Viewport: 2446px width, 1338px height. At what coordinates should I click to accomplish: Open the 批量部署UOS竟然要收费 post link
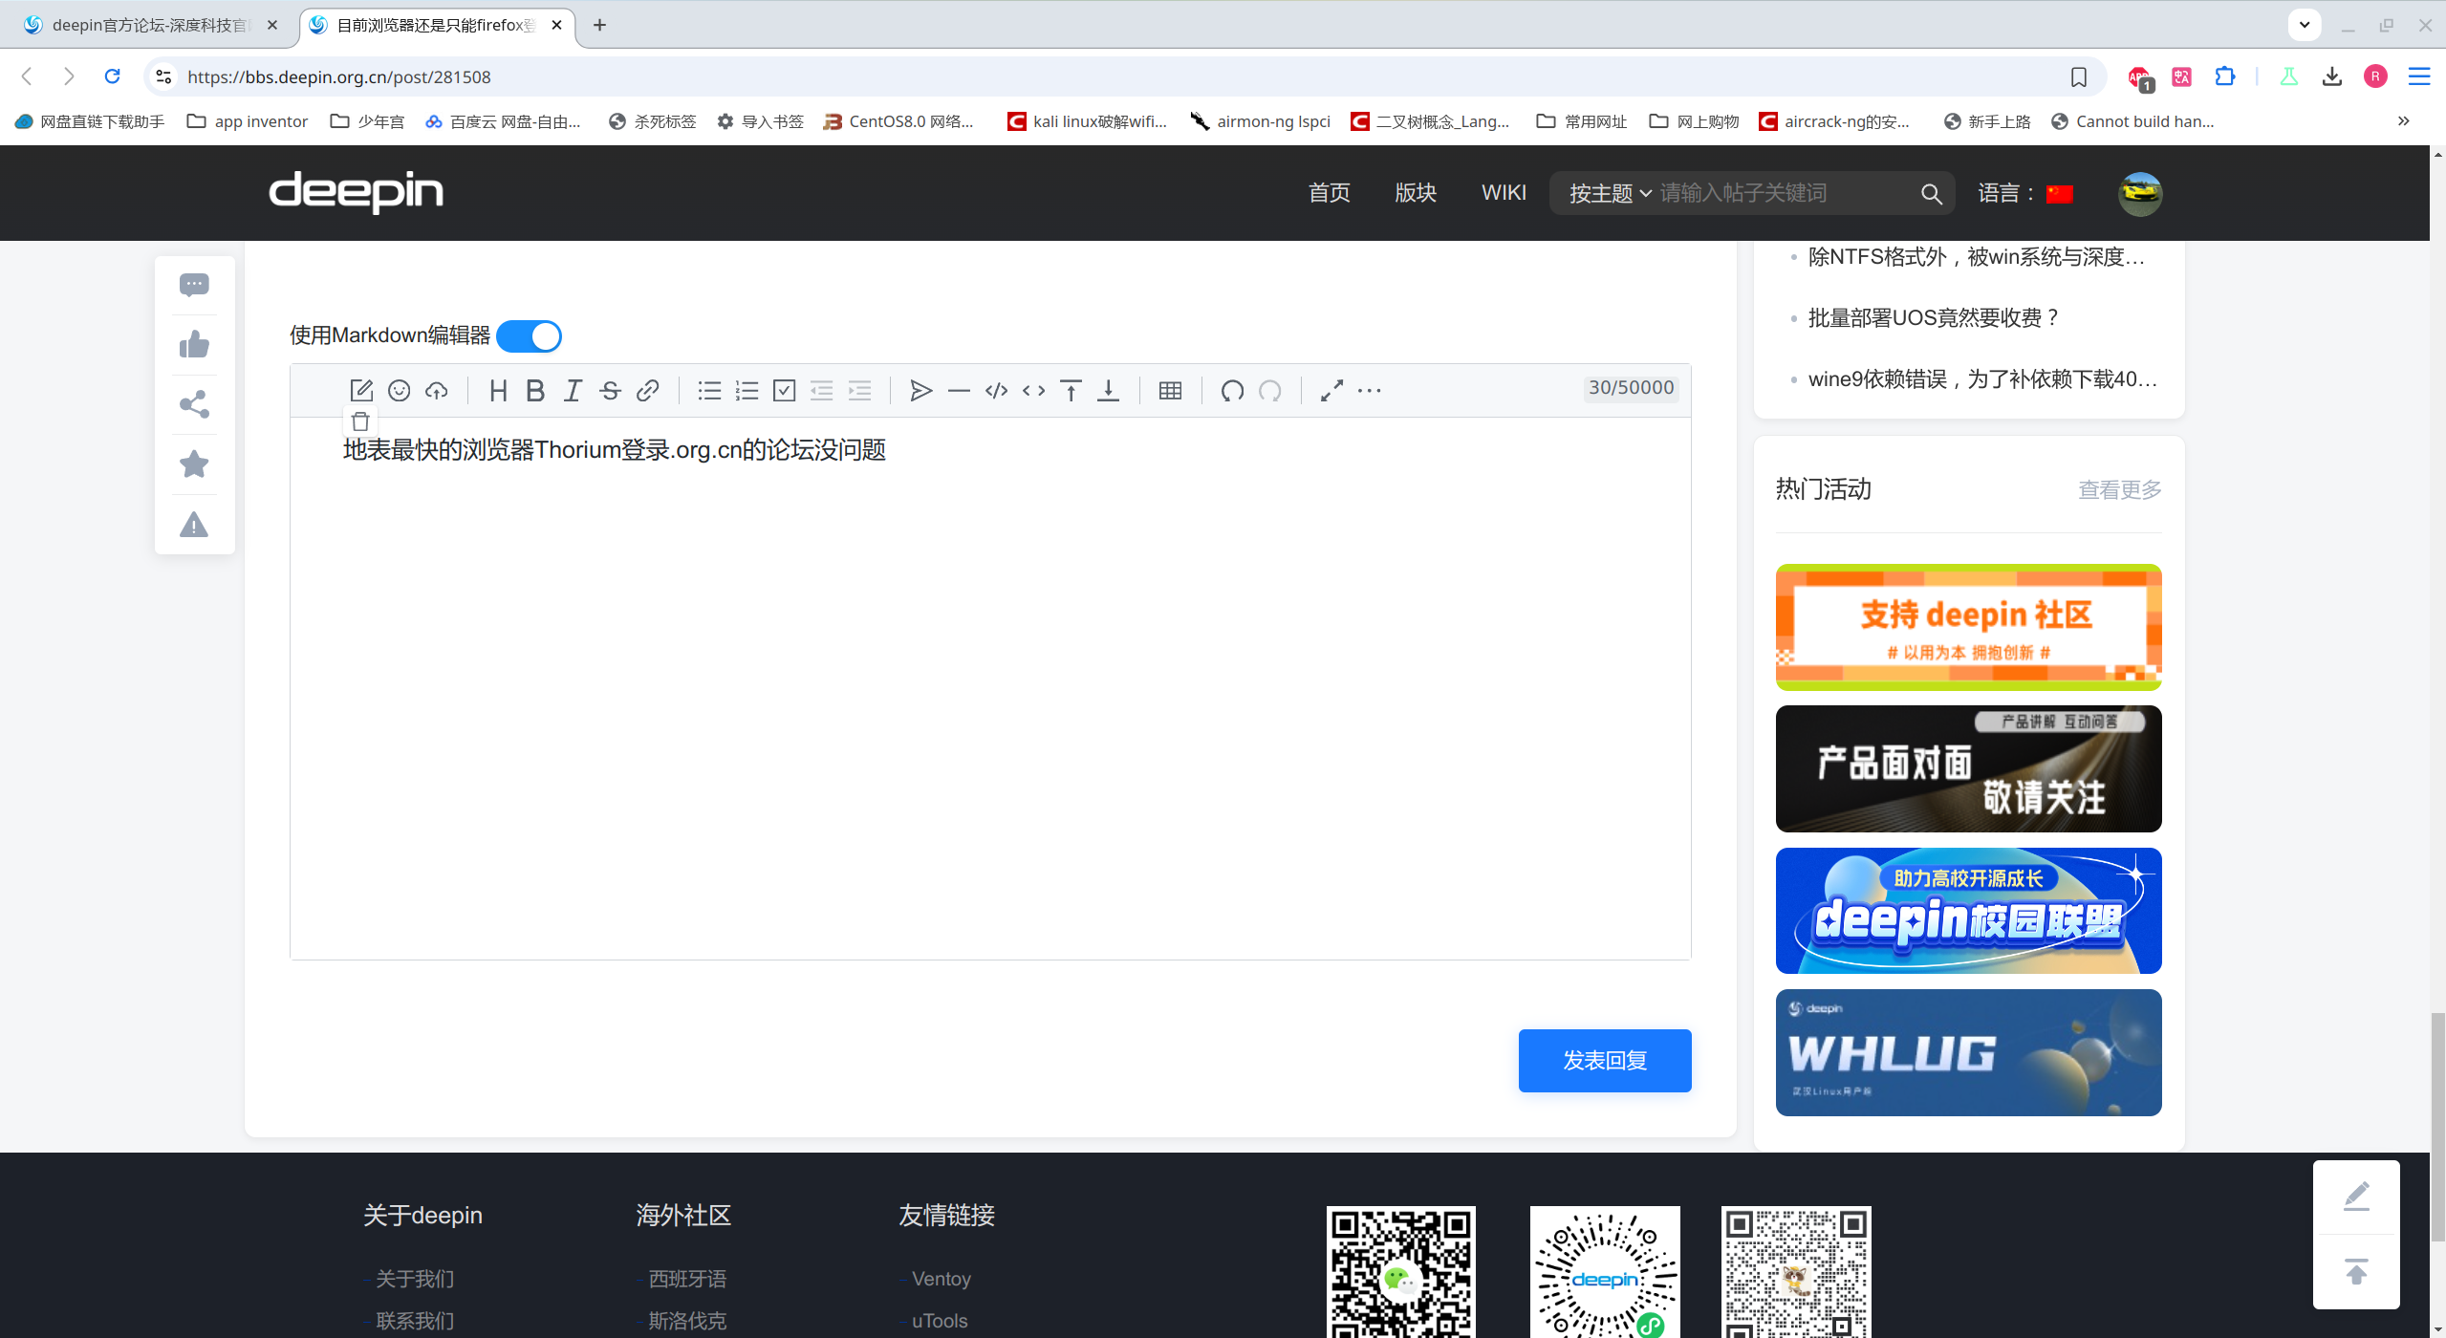(1935, 318)
